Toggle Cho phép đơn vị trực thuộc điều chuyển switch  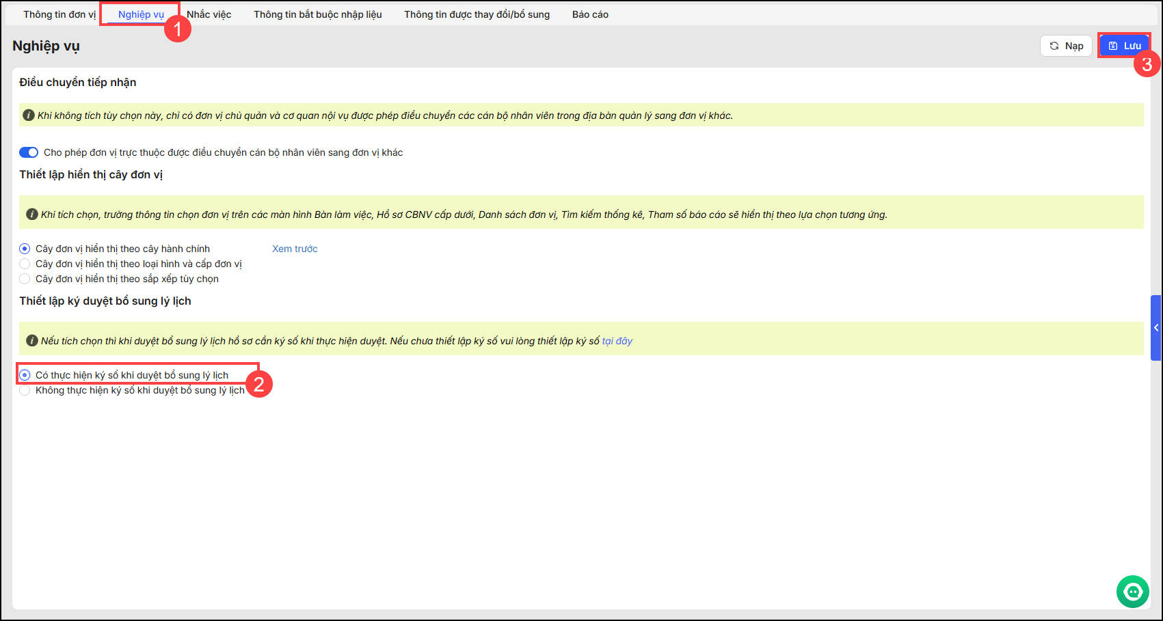click(x=29, y=152)
